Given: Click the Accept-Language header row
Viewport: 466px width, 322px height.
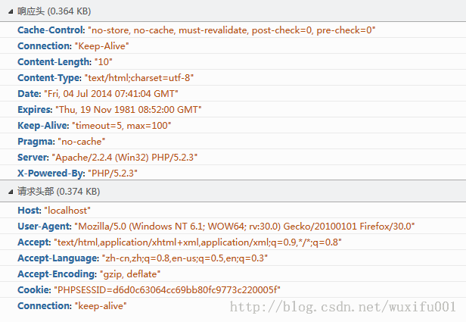Looking at the screenshot, I should [233, 258].
